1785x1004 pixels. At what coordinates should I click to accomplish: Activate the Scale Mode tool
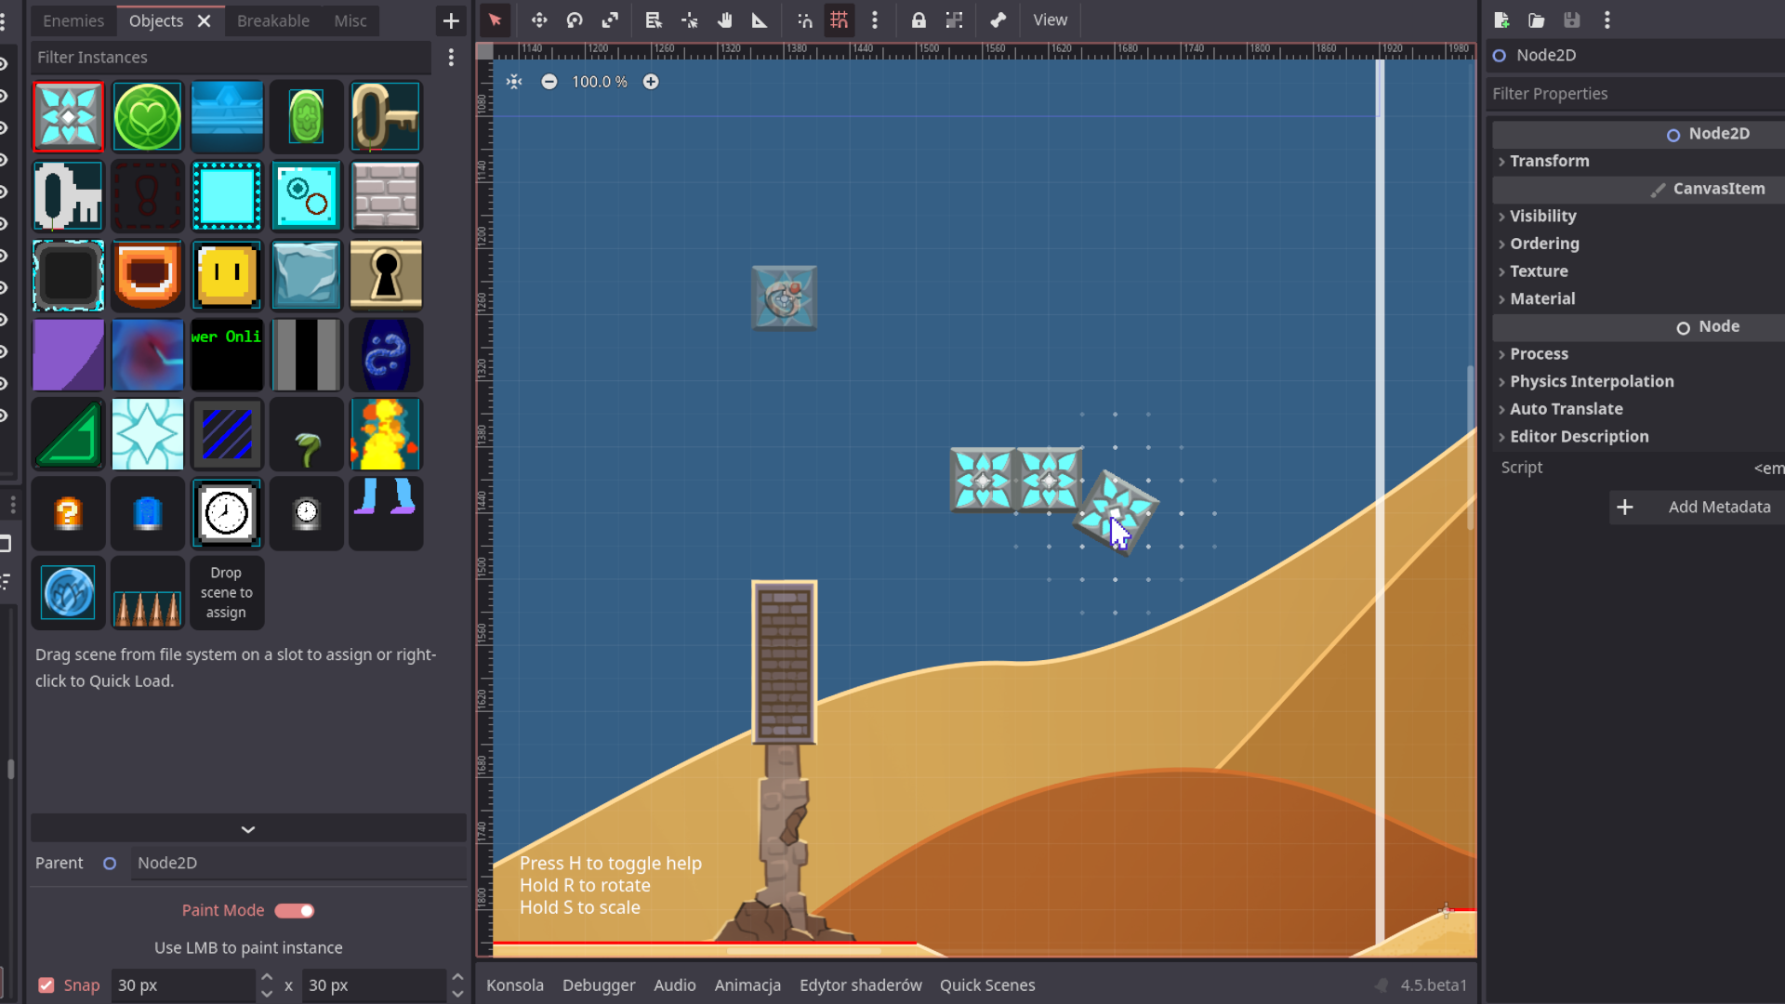point(610,20)
